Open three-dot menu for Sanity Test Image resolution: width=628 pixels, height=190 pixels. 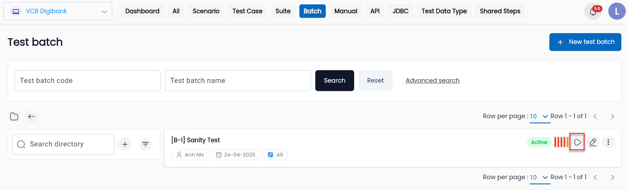coord(608,142)
